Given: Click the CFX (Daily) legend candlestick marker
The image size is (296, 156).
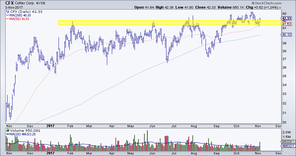Looking at the screenshot, I should tap(8, 11).
